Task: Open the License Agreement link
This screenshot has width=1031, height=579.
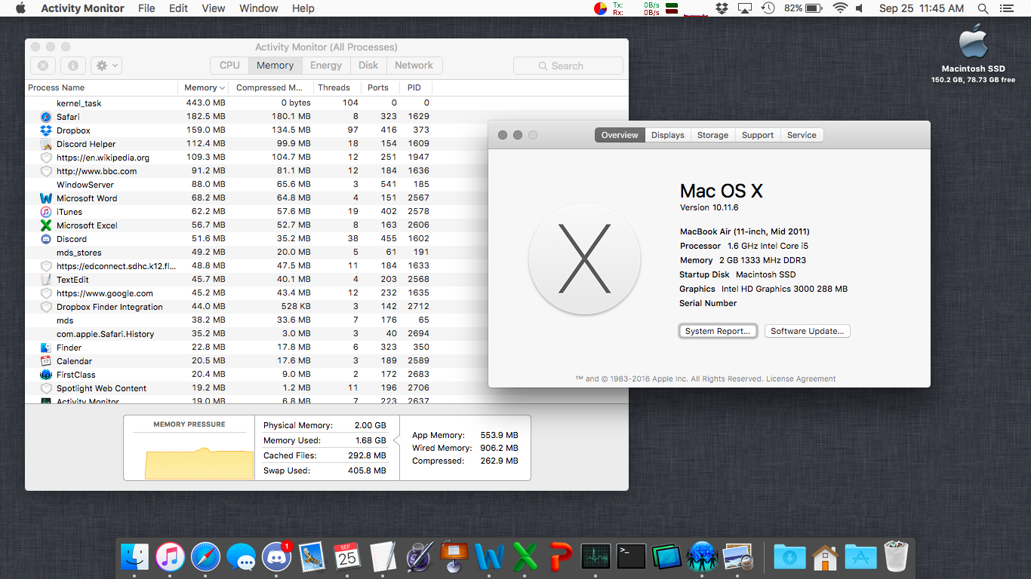Action: 801,379
